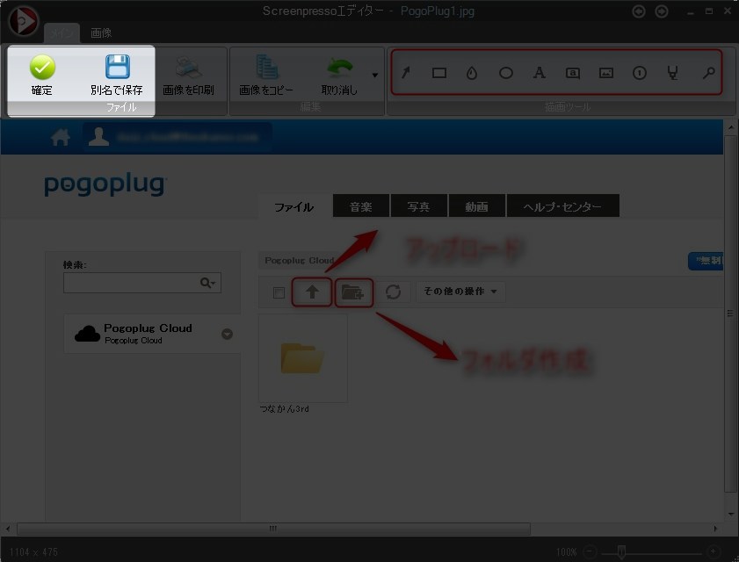Tick the select-all checkbox in file toolbar
Screen dimensions: 739x562
click(279, 292)
